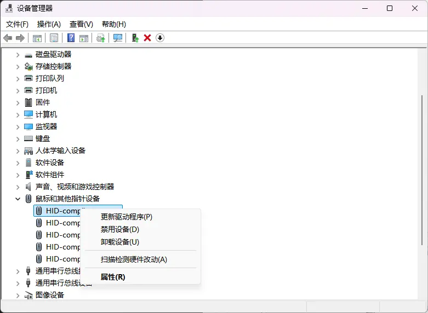Expand the 软件设备 node
428x313 pixels.
[18, 163]
